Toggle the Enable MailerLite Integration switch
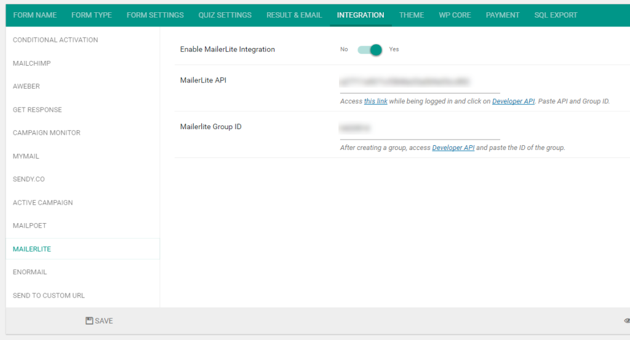The height and width of the screenshot is (340, 630). click(x=370, y=50)
